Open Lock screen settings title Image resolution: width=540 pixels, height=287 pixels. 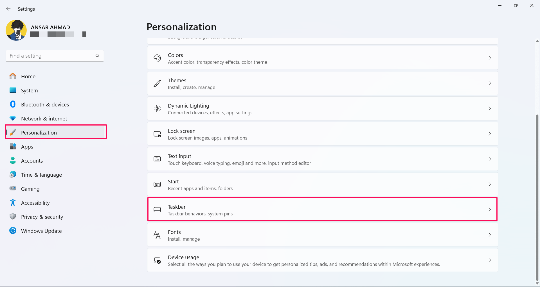coord(182,131)
